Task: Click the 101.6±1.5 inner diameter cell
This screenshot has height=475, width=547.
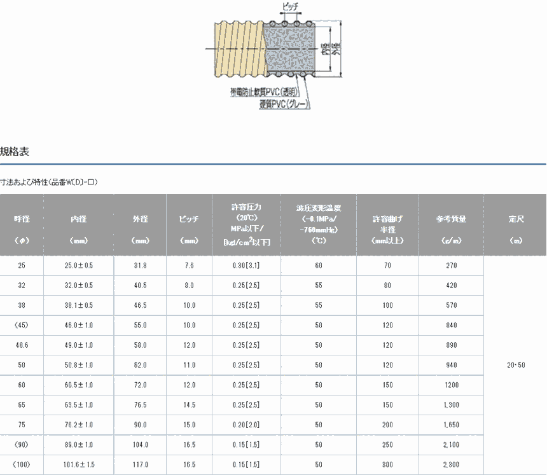Action: pos(78,464)
